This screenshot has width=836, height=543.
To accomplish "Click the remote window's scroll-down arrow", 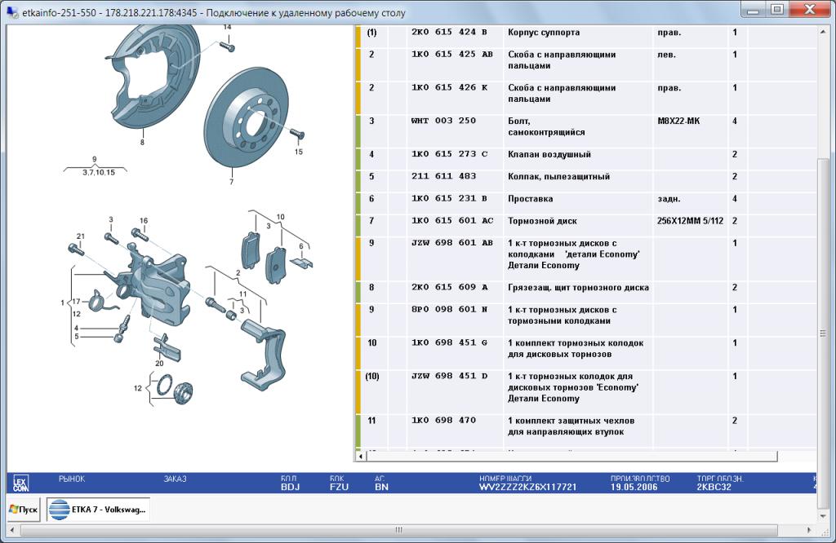I will click(823, 515).
